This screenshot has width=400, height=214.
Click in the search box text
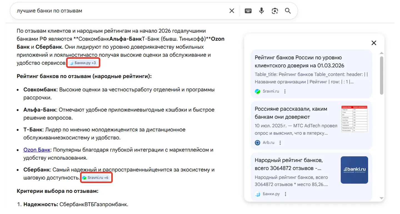[49, 11]
